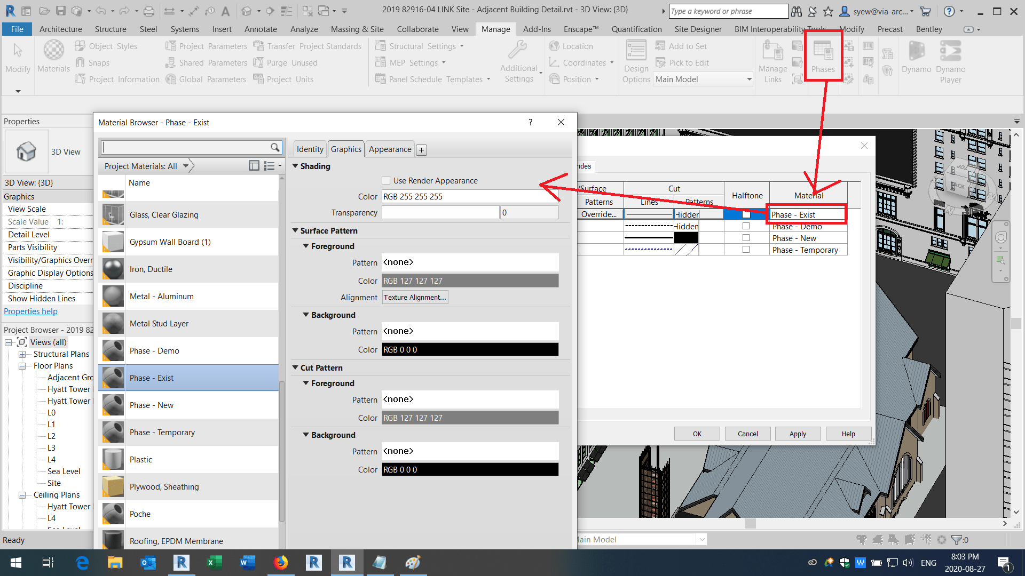This screenshot has height=576, width=1025.
Task: Open Excel from the Windows taskbar
Action: [214, 563]
